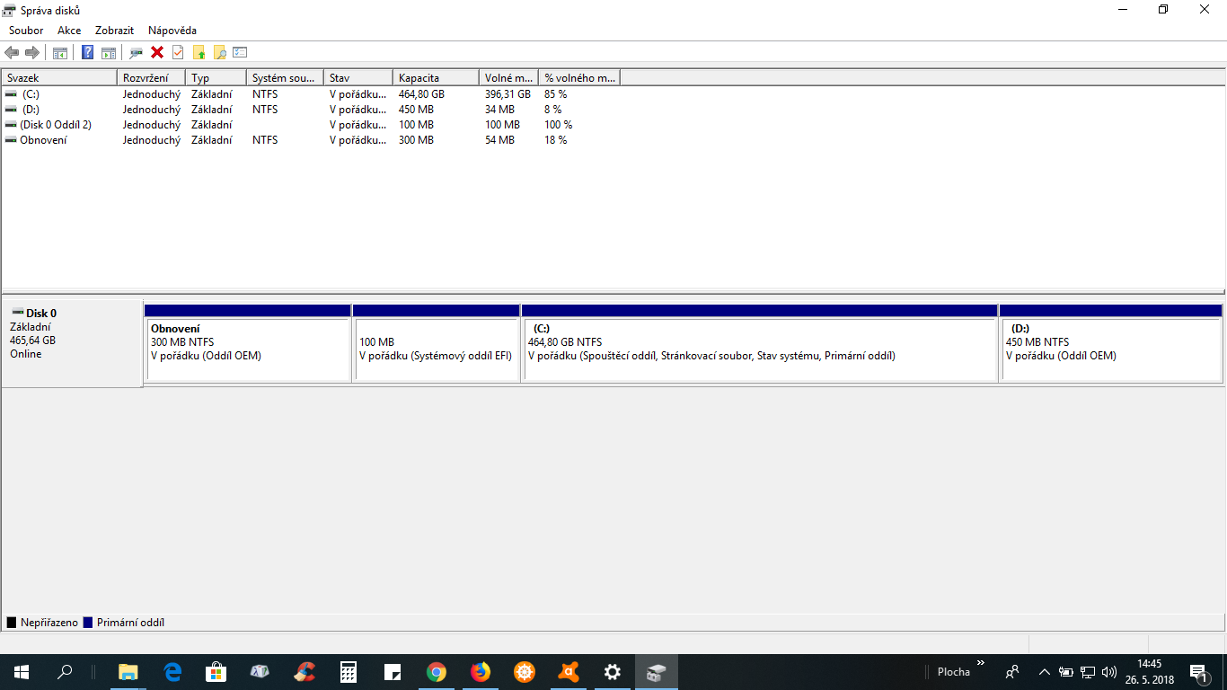Toggle the console tree pane toolbar icon
The image size is (1227, 690).
[60, 52]
